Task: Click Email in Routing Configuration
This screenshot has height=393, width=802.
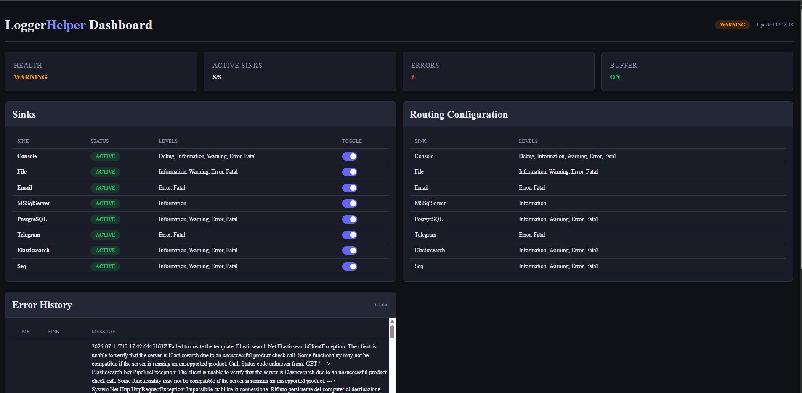Action: pyautogui.click(x=421, y=188)
